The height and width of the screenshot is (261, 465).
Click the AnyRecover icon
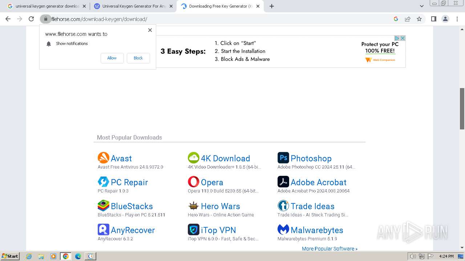point(104,229)
